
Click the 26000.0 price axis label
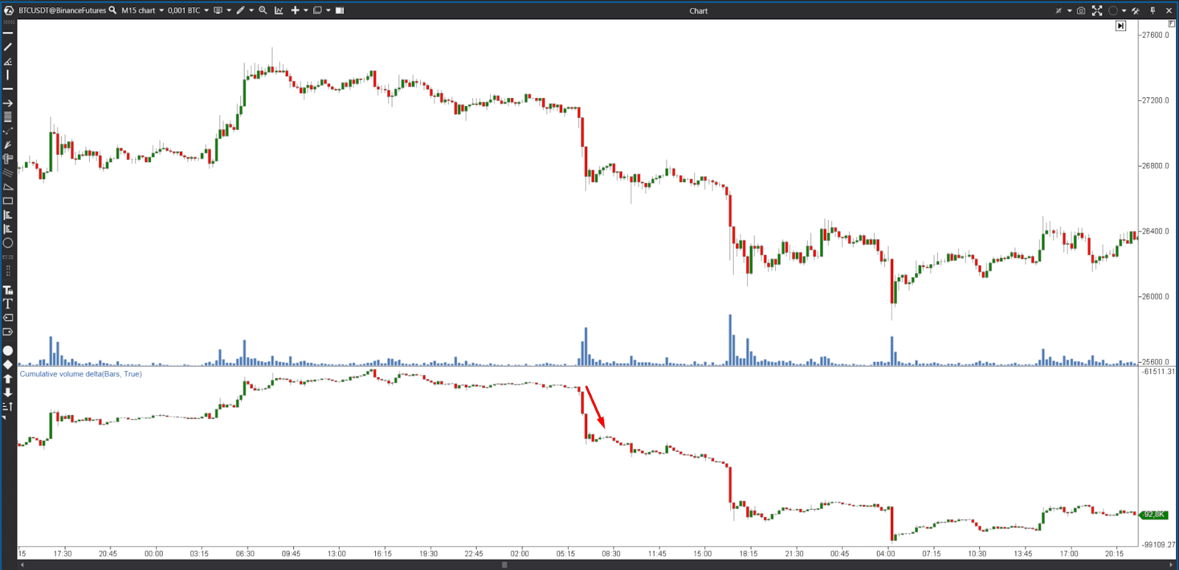[1155, 296]
